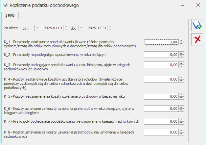Decrease the K_7 value with down arrow
Viewport: 206px width, 145px height.
click(181, 123)
